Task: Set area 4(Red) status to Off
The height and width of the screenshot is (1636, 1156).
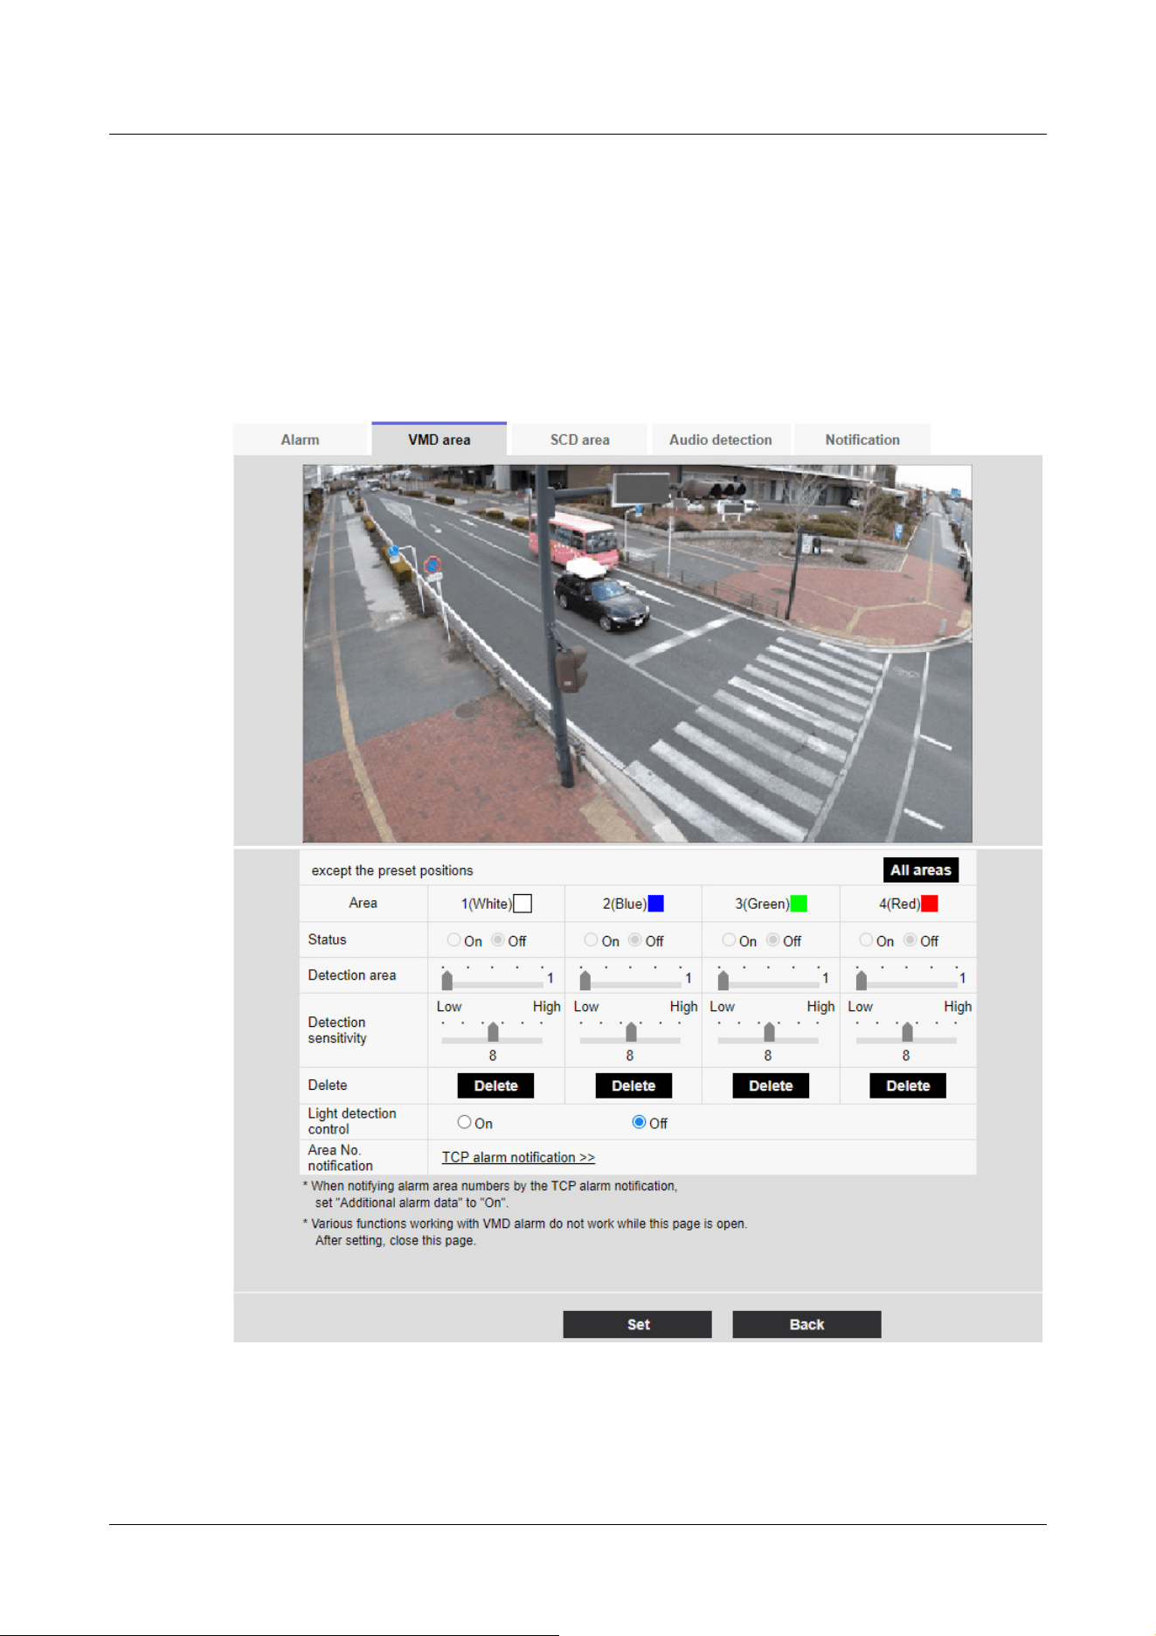Action: [910, 940]
